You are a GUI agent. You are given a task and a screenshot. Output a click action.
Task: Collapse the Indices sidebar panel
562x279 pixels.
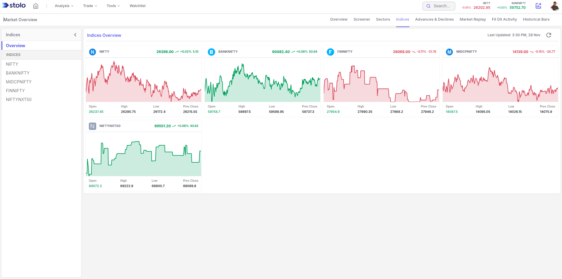[75, 35]
